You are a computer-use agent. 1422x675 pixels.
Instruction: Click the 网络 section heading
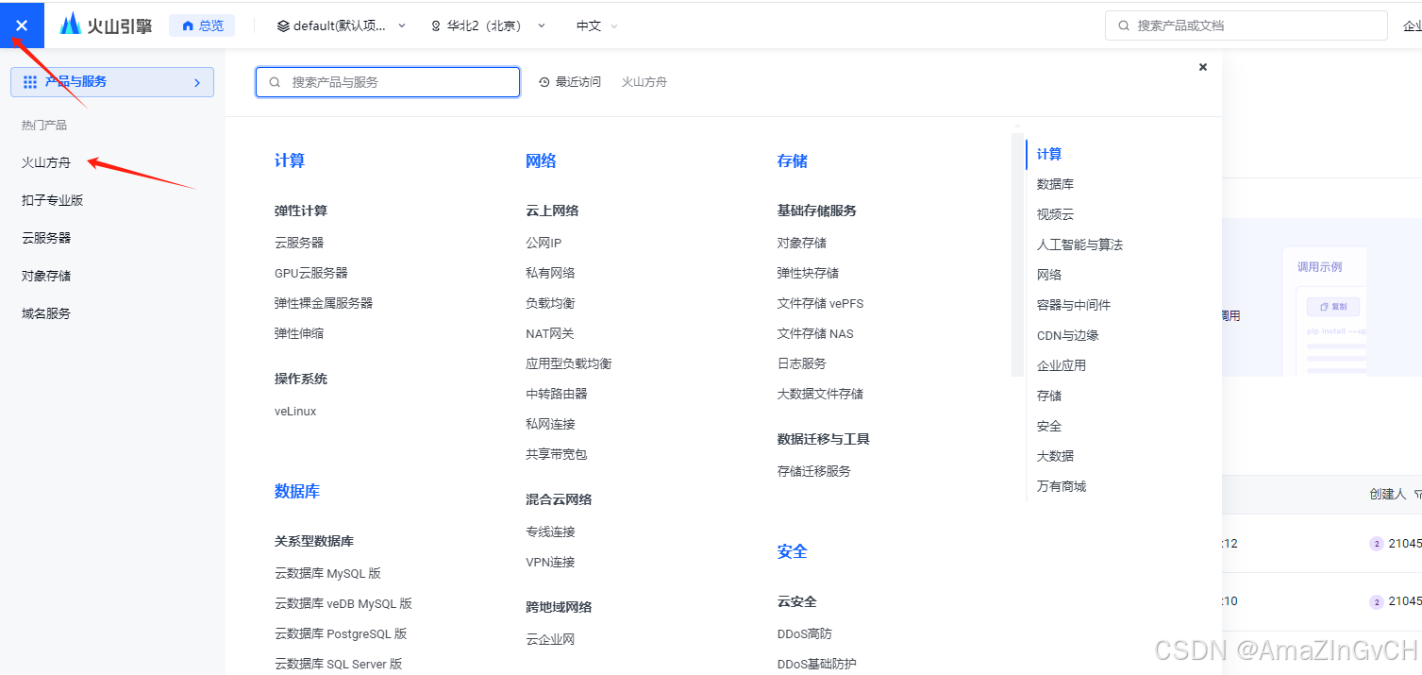pyautogui.click(x=541, y=161)
